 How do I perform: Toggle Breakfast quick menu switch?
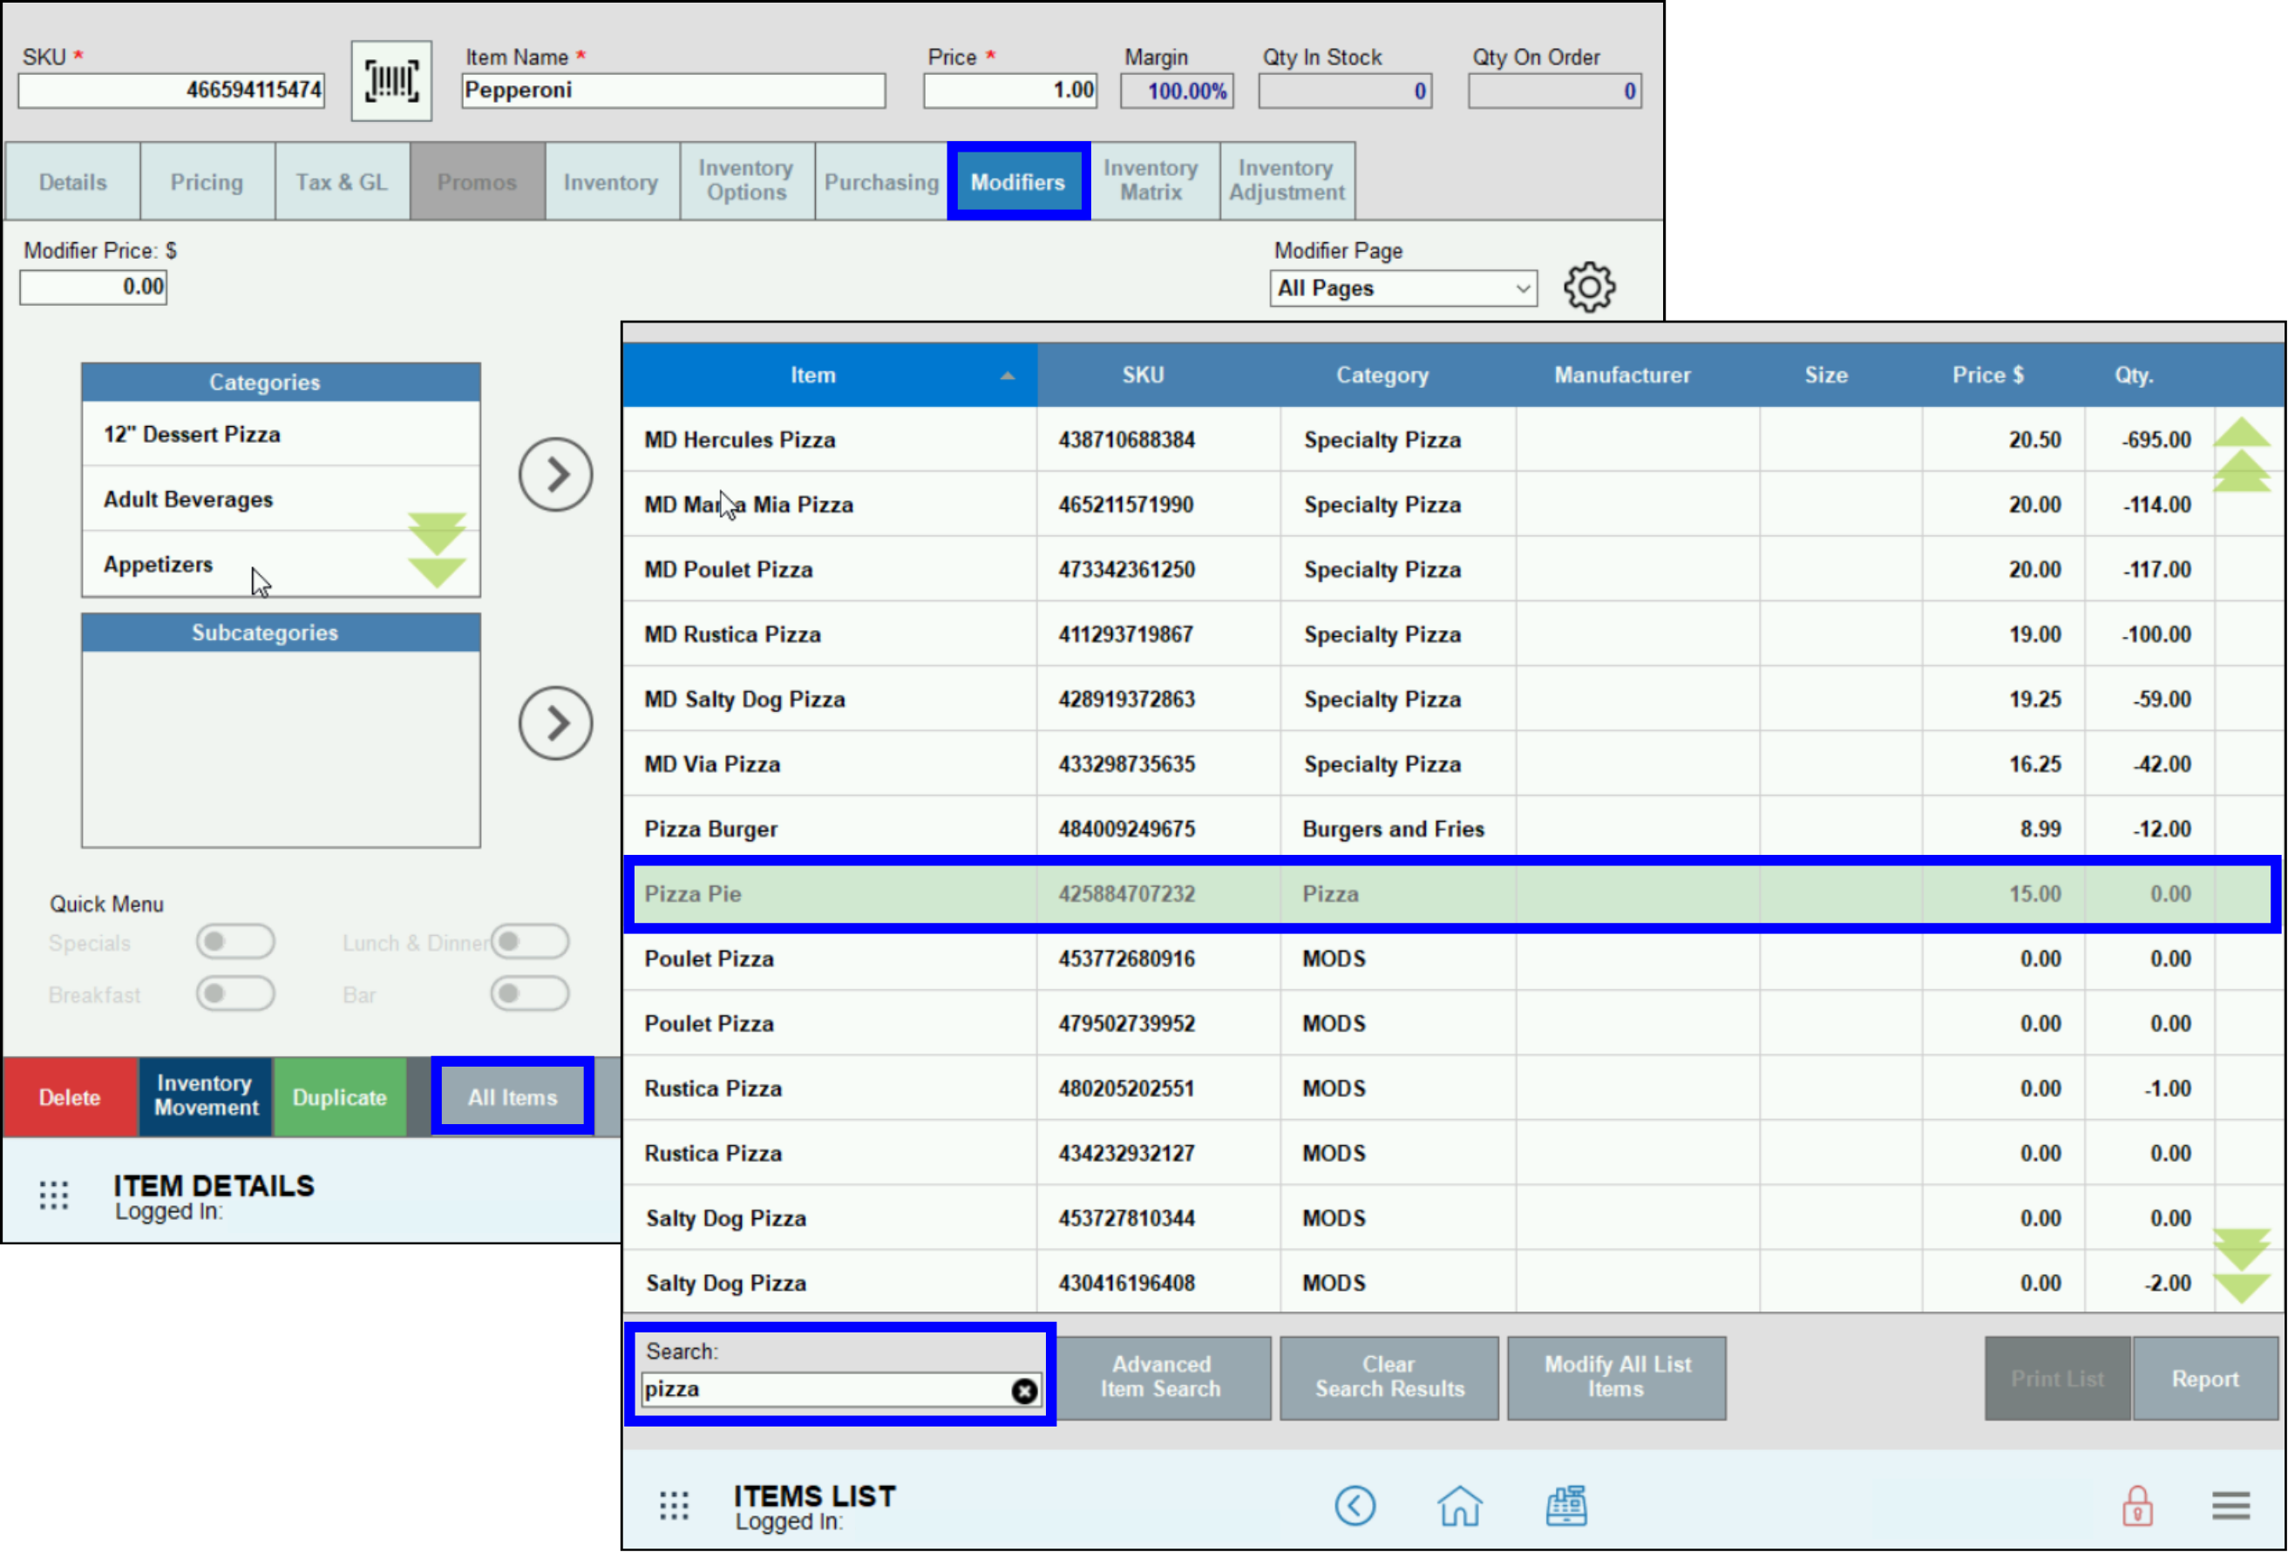pyautogui.click(x=235, y=994)
